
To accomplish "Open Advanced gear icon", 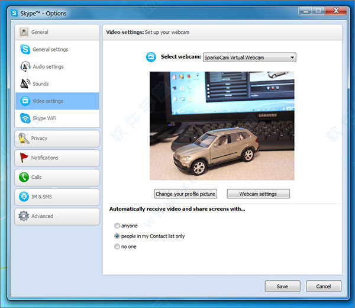I will [x=24, y=216].
